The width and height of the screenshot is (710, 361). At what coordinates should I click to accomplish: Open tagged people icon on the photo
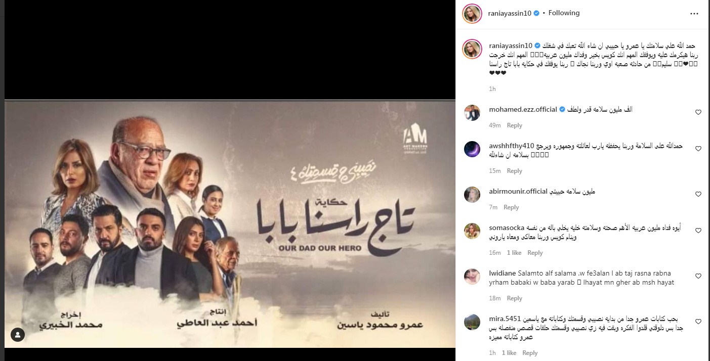(x=18, y=334)
